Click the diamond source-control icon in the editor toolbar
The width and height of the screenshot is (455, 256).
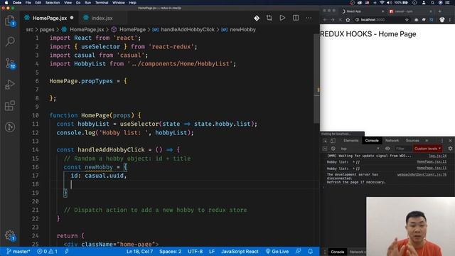[x=257, y=18]
